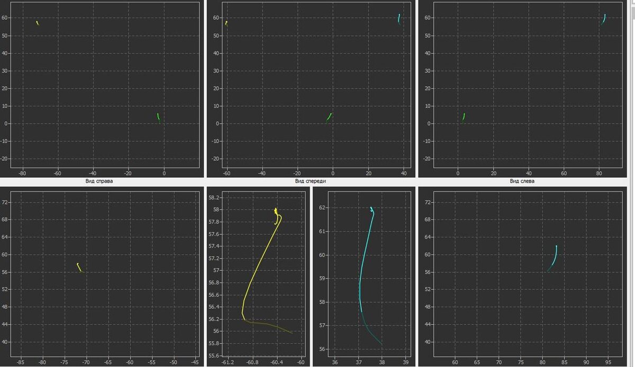Click the "-60.4" axis tick value
635x367 pixels.
point(277,362)
